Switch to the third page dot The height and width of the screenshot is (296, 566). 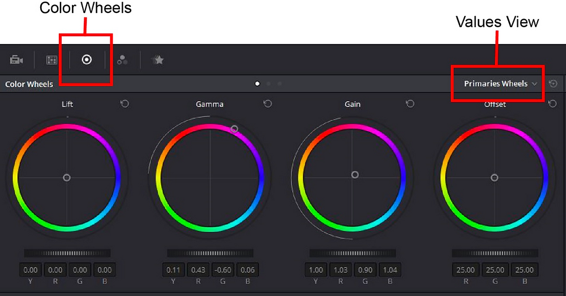pyautogui.click(x=280, y=84)
